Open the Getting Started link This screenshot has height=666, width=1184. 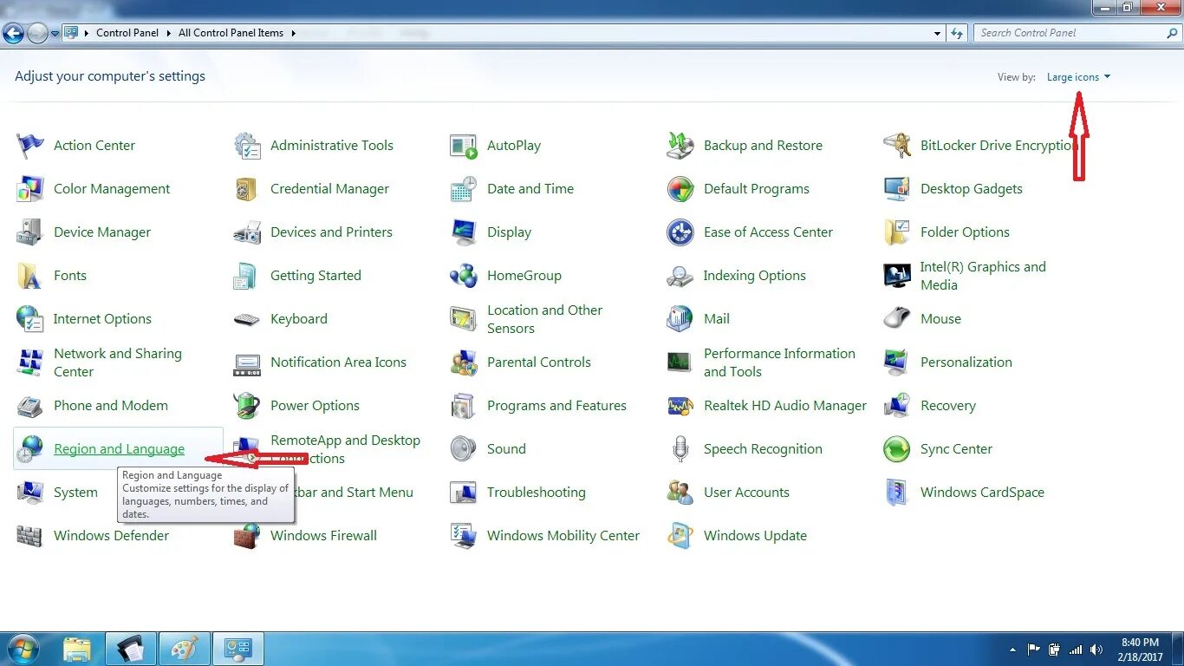(316, 276)
